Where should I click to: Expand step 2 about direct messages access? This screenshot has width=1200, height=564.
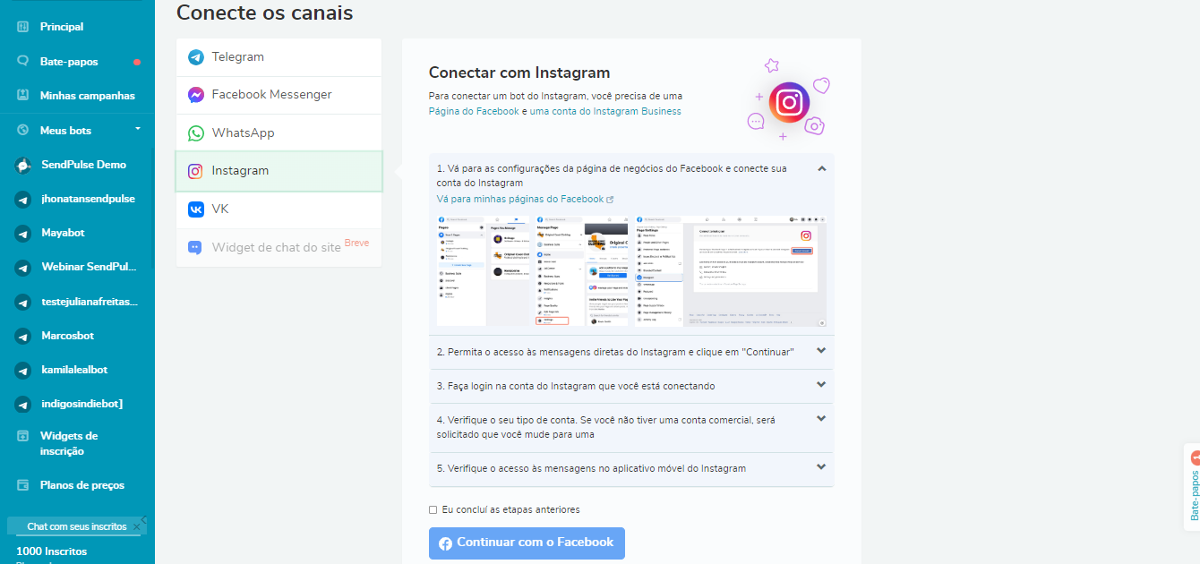click(821, 351)
